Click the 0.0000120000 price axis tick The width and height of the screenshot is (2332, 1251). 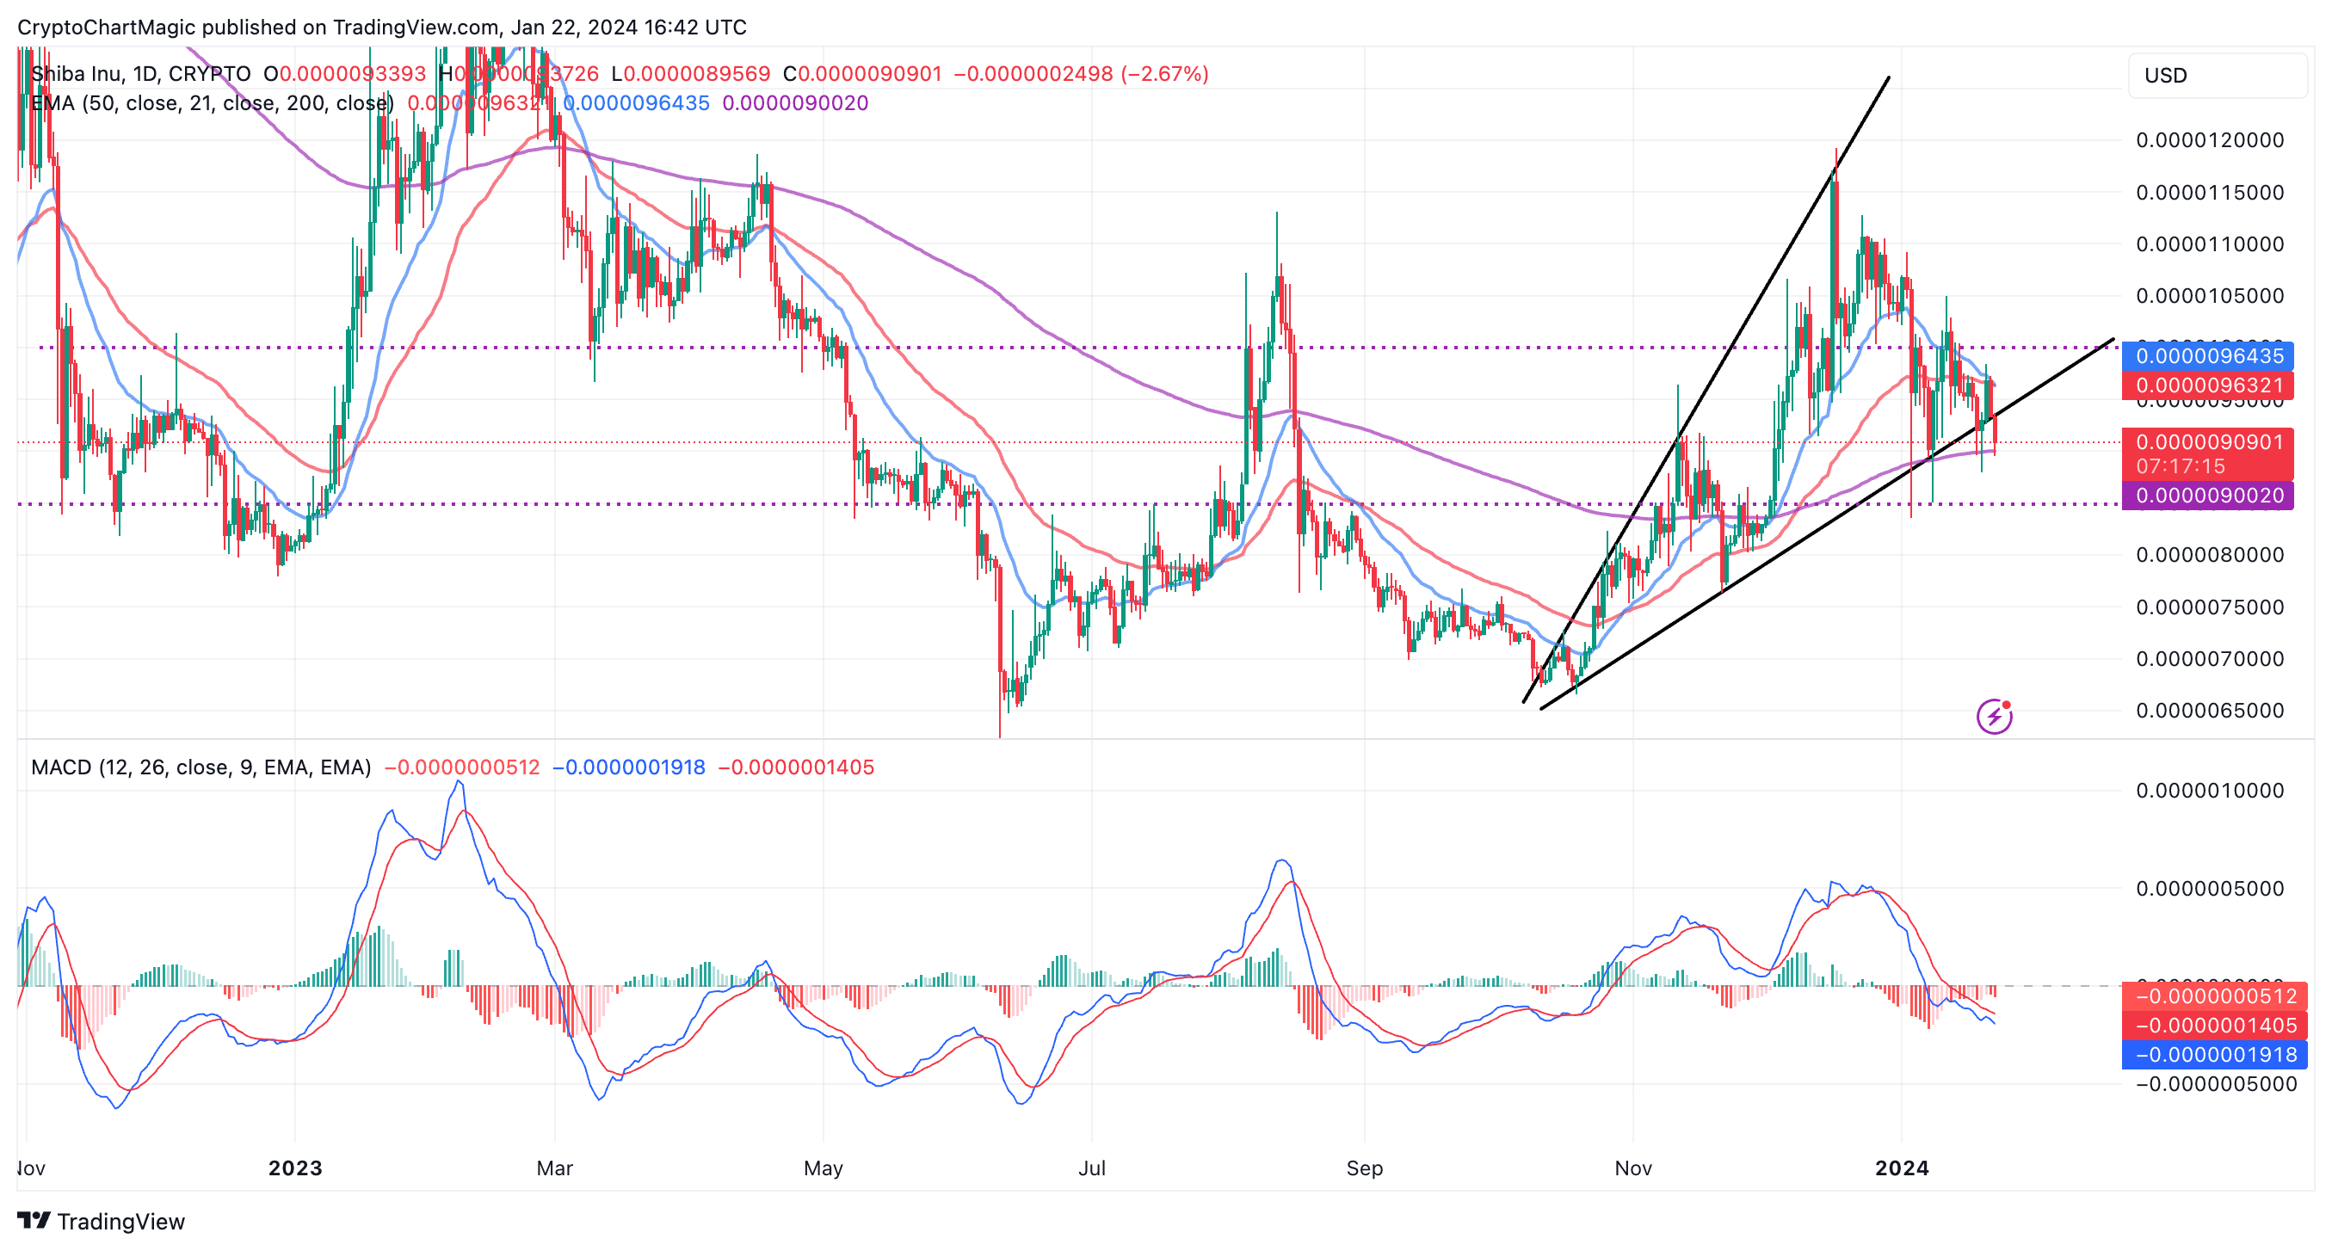(2210, 140)
